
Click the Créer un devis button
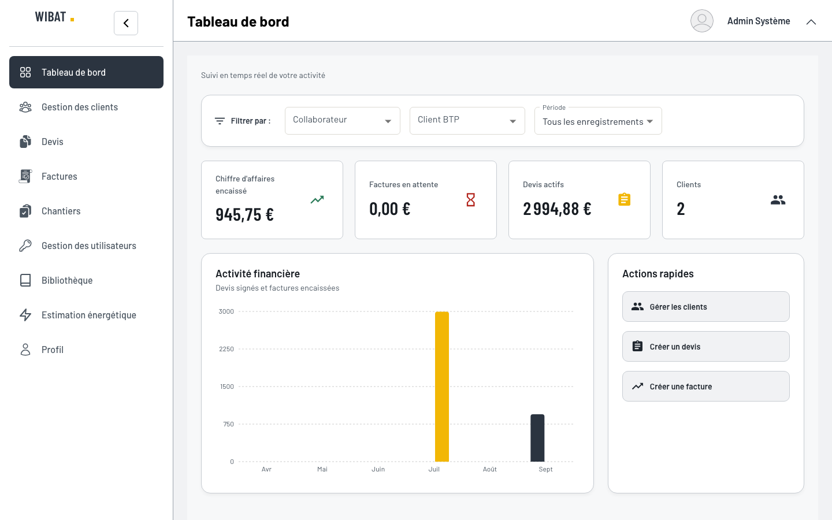[x=706, y=347]
